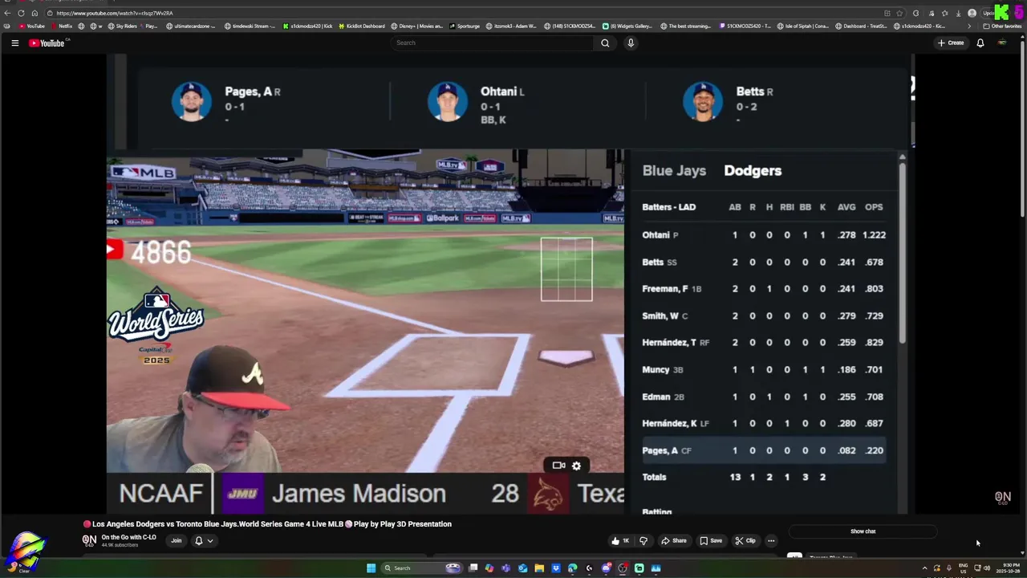Dislike the video with thumbs-down icon
The image size is (1027, 578).
[643, 541]
